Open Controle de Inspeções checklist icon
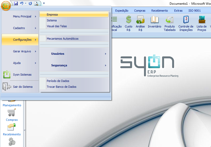 [x=186, y=20]
